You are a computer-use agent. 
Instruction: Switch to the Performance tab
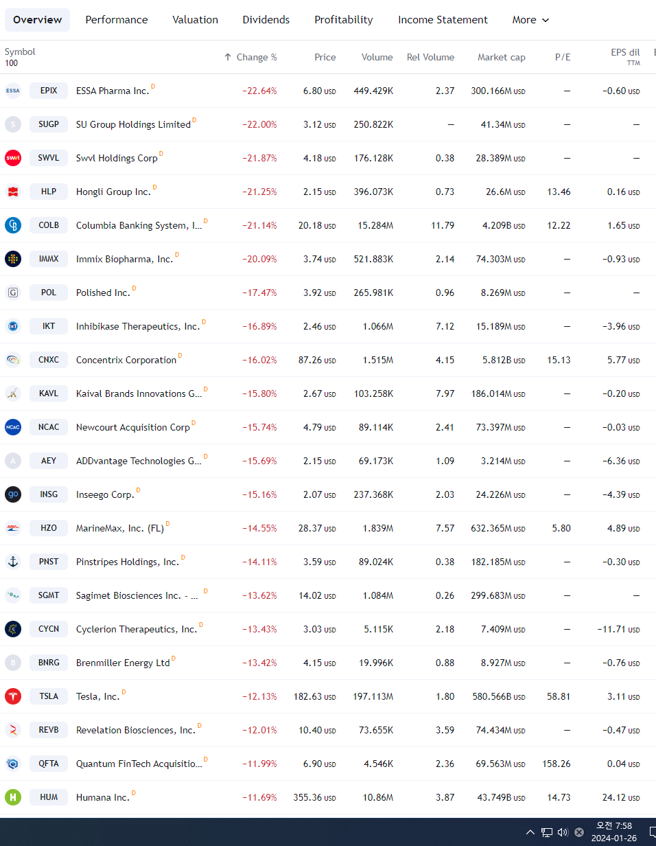coord(117,20)
